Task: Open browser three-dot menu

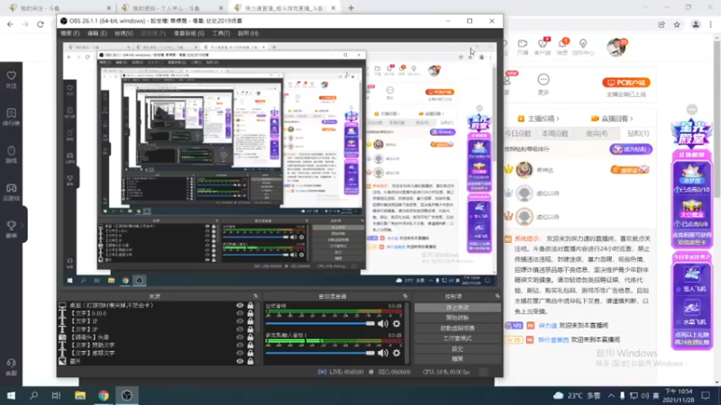Action: tap(711, 25)
